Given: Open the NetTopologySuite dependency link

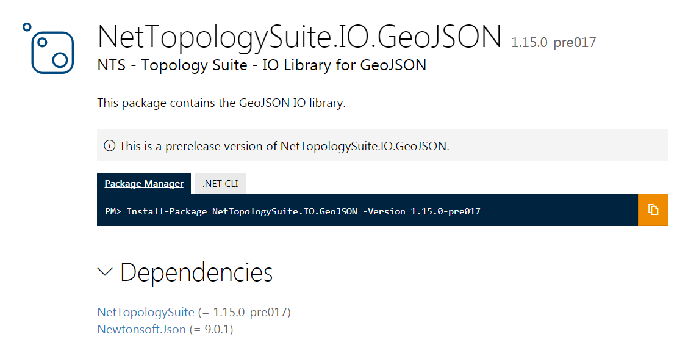Looking at the screenshot, I should pyautogui.click(x=145, y=312).
